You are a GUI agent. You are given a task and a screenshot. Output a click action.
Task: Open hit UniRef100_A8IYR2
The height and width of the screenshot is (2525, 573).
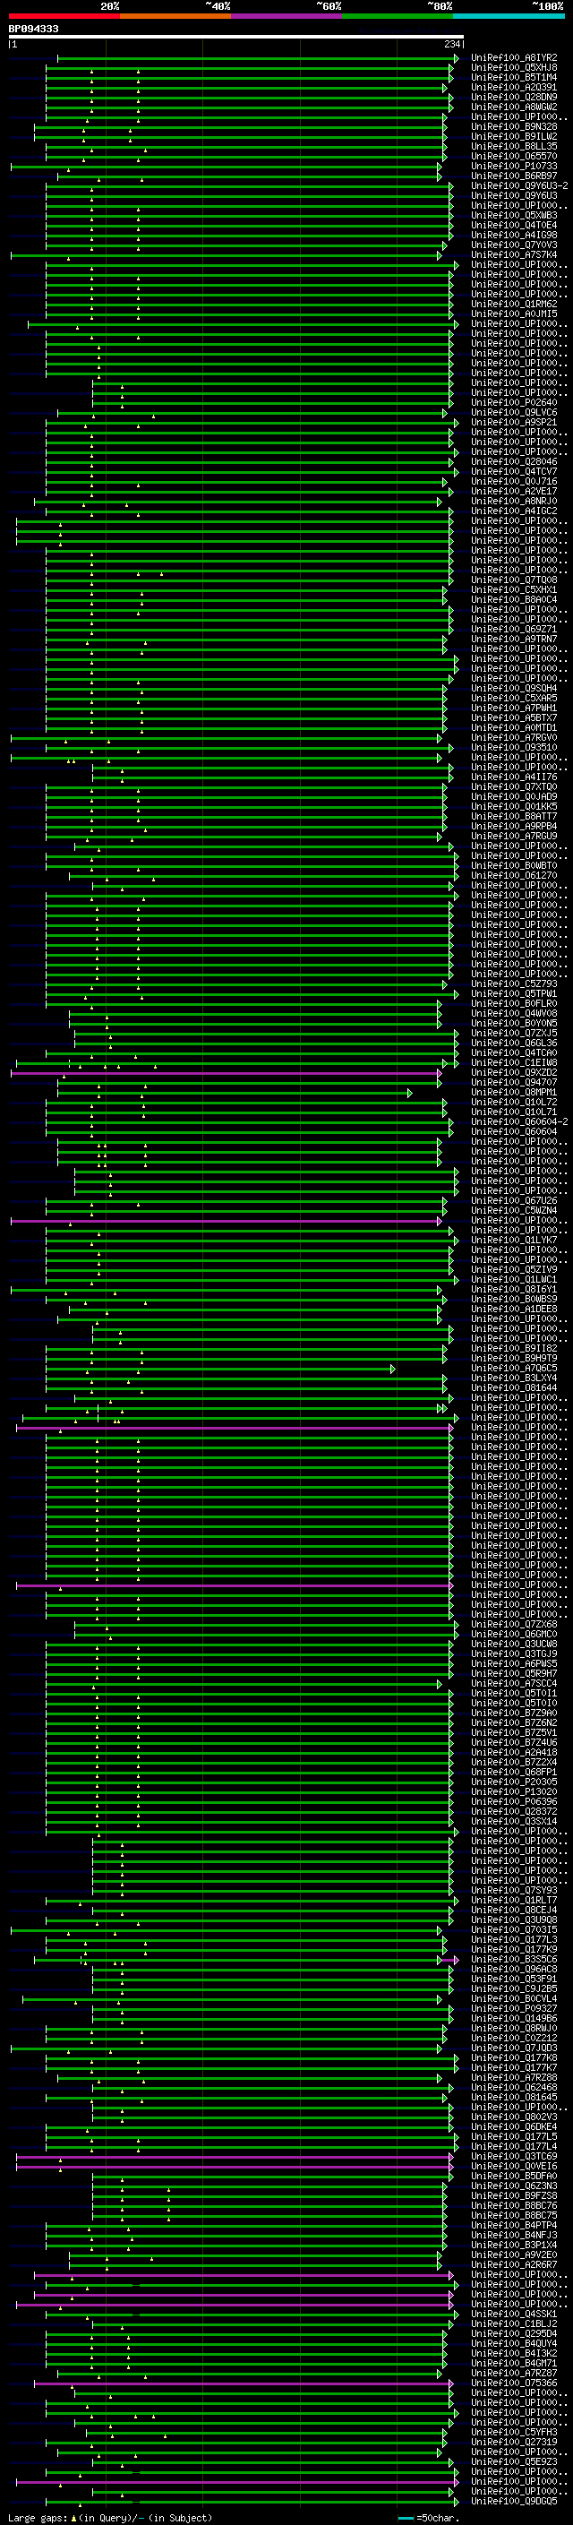coord(514,58)
